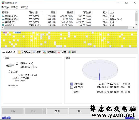Click the pie chart in properties panel
Image resolution: width=139 pixels, height=120 pixels.
[100, 70]
